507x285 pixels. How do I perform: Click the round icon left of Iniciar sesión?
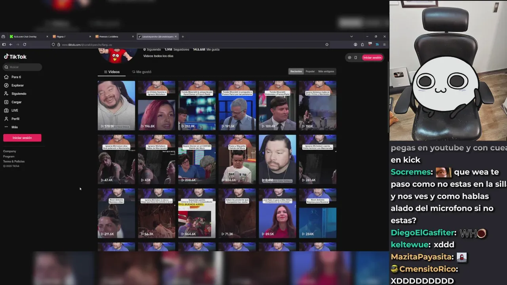coord(349,57)
